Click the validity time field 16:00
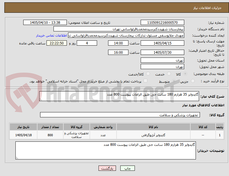This screenshot has height=176, width=229. click(118, 52)
